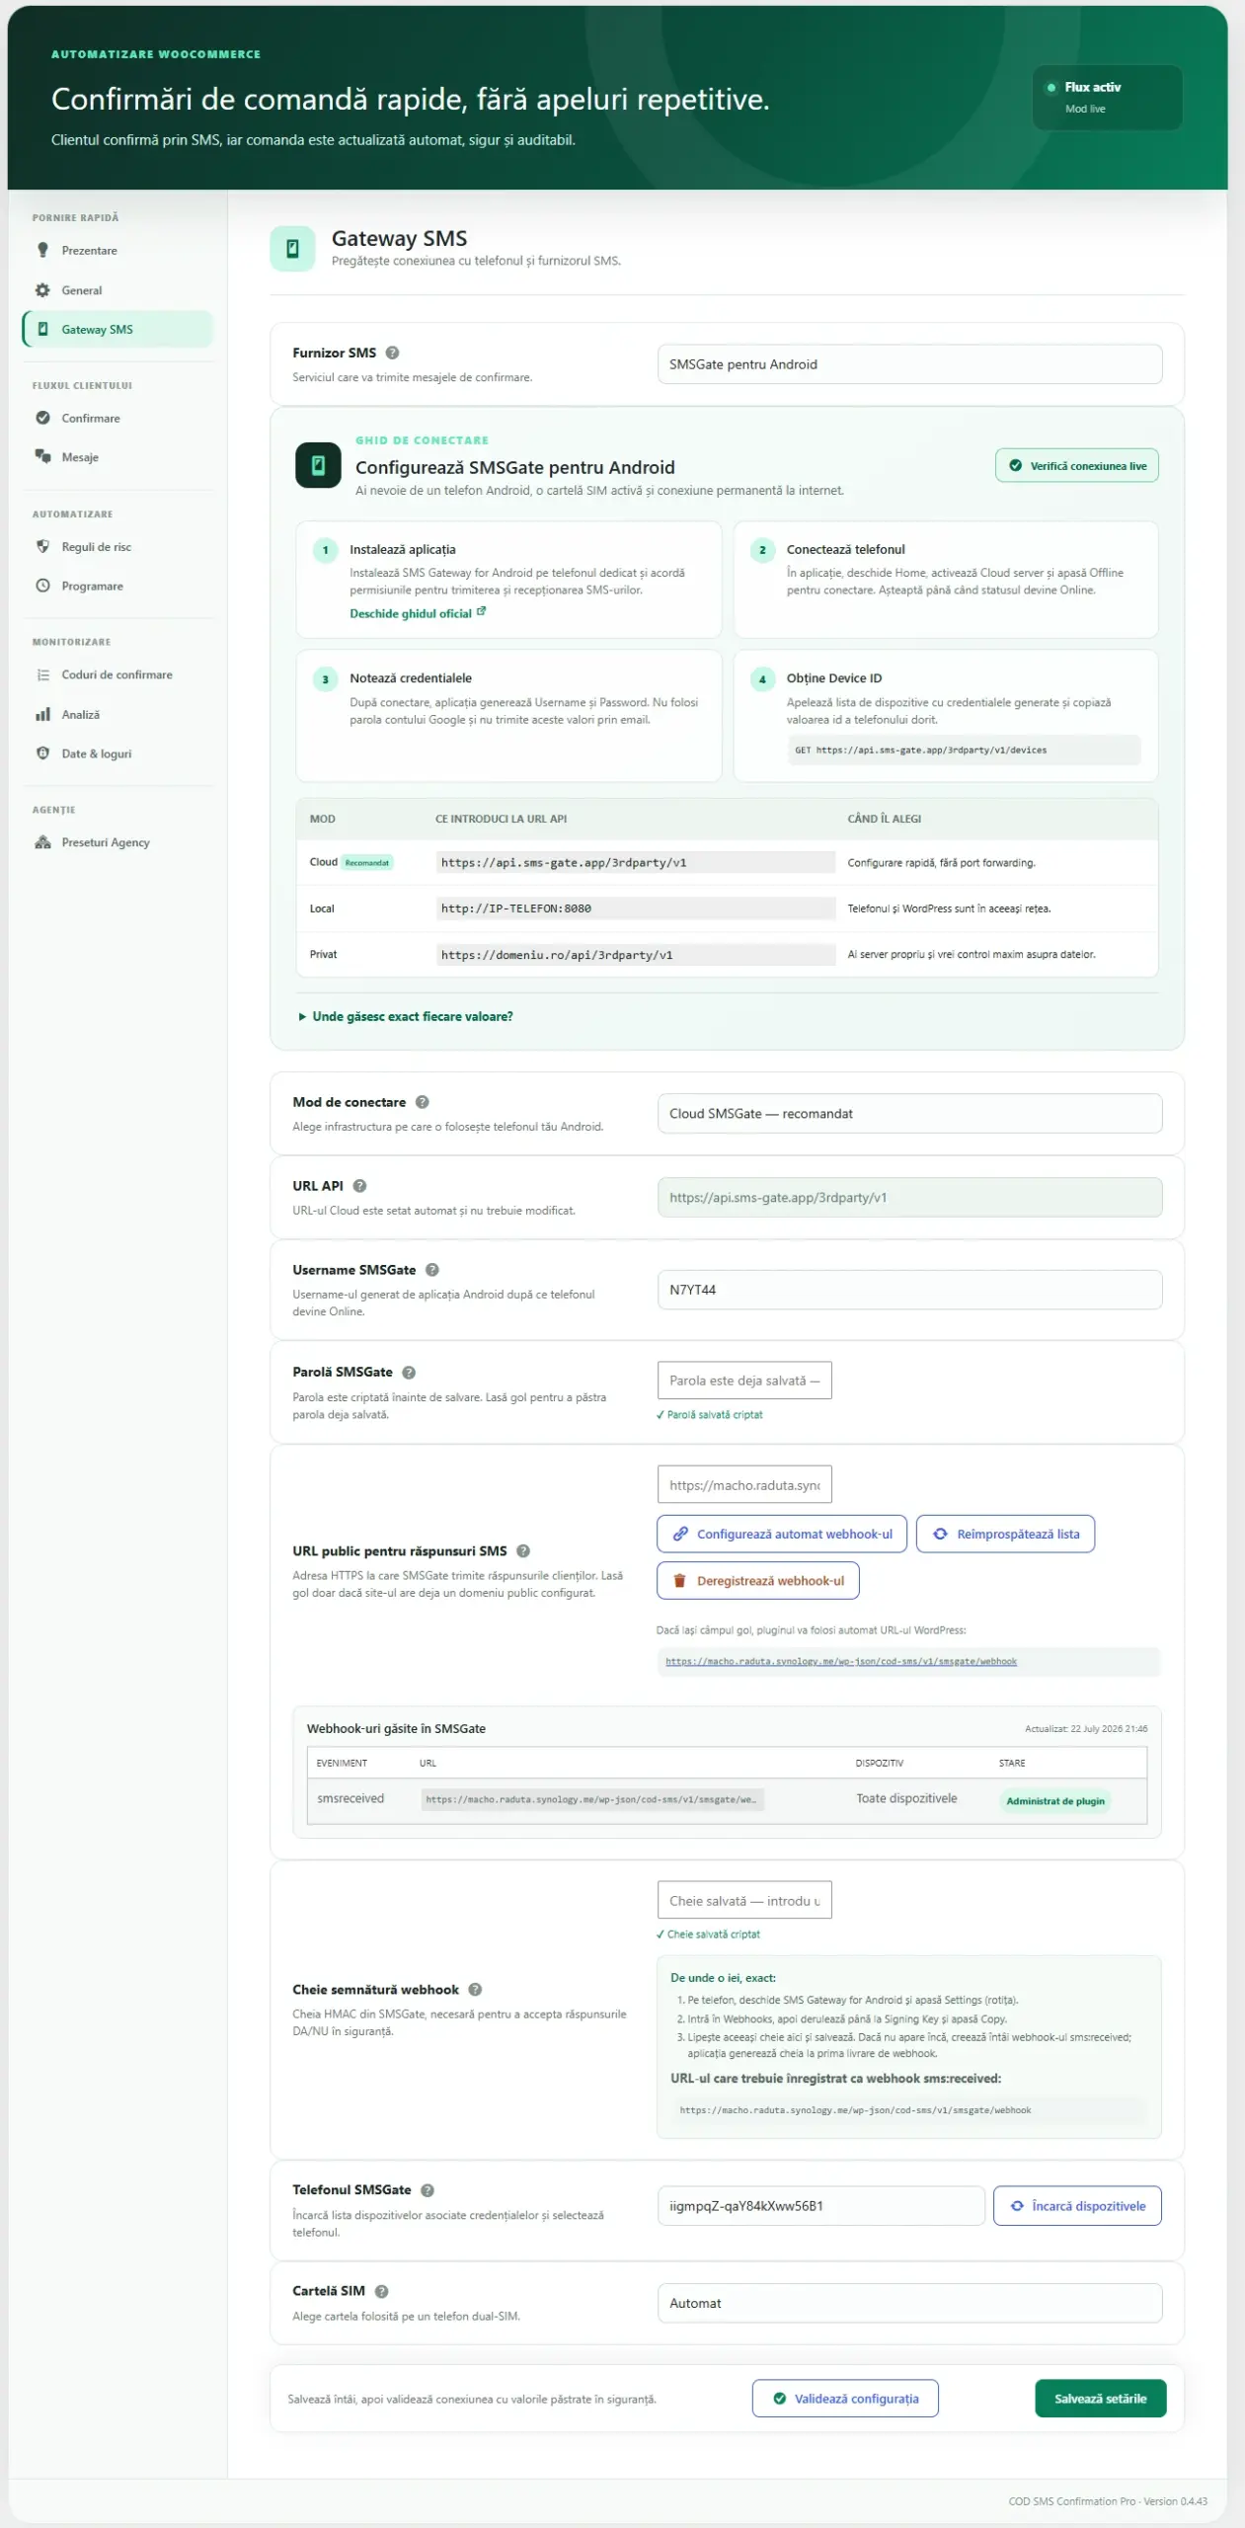Click the help icon next to Telefonul SMSGate
Image resolution: width=1245 pixels, height=2528 pixels.
click(x=428, y=2190)
